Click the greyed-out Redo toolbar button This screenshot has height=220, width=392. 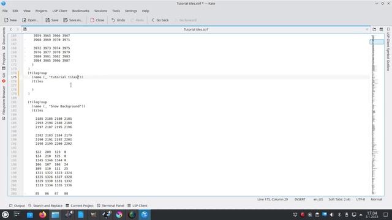[x=137, y=20]
